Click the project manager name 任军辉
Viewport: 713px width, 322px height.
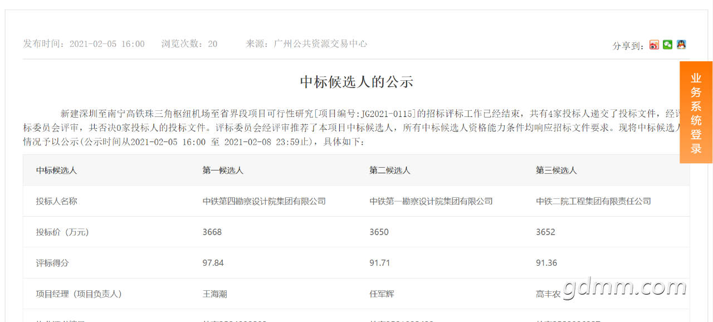pos(382,294)
